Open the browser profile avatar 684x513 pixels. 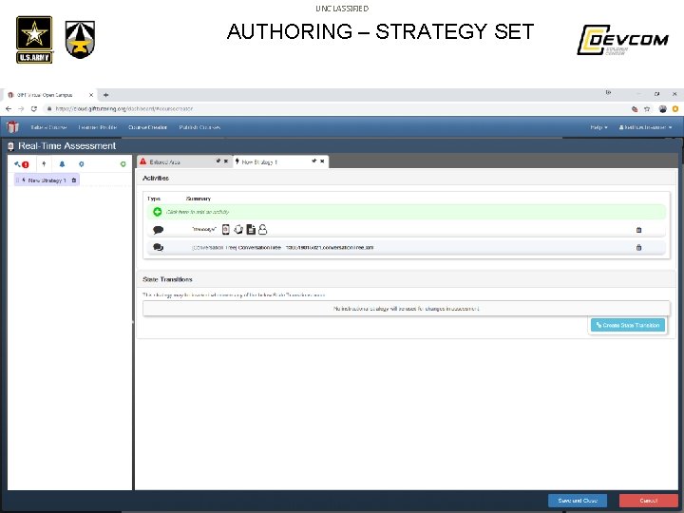pyautogui.click(x=663, y=109)
